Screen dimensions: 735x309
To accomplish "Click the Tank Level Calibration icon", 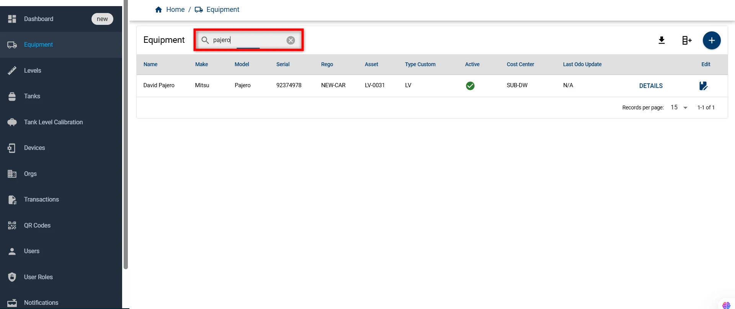I will point(12,122).
